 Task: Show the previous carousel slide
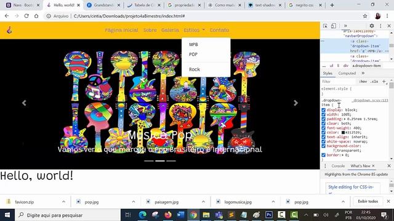coord(24,103)
